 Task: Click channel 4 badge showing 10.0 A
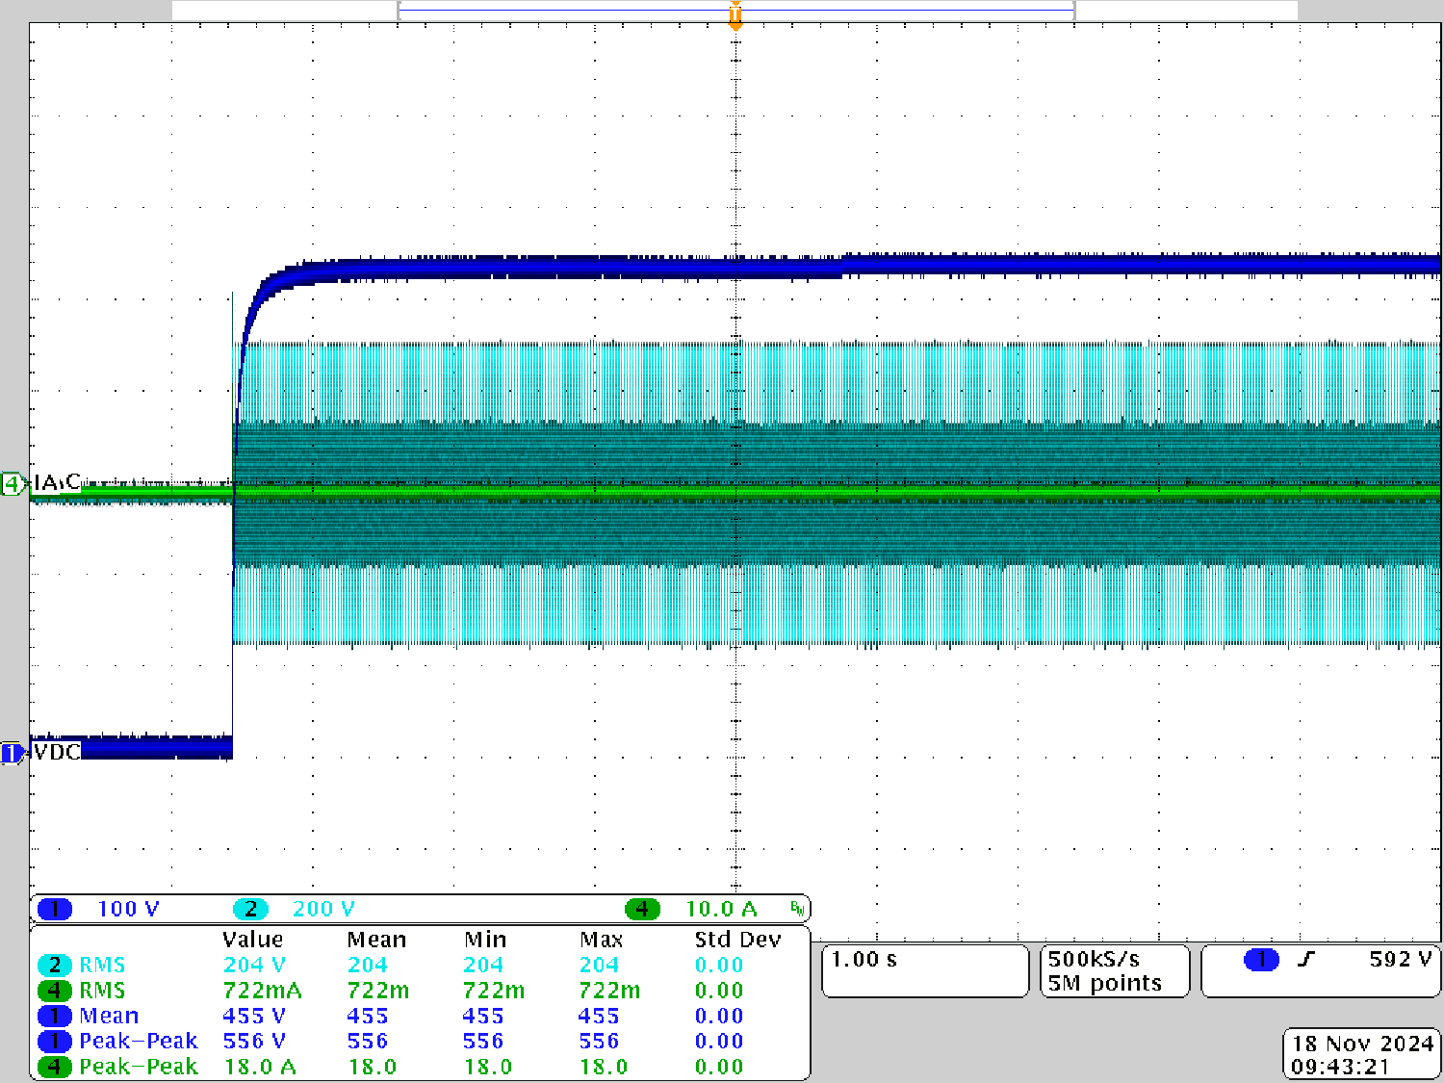coord(642,909)
